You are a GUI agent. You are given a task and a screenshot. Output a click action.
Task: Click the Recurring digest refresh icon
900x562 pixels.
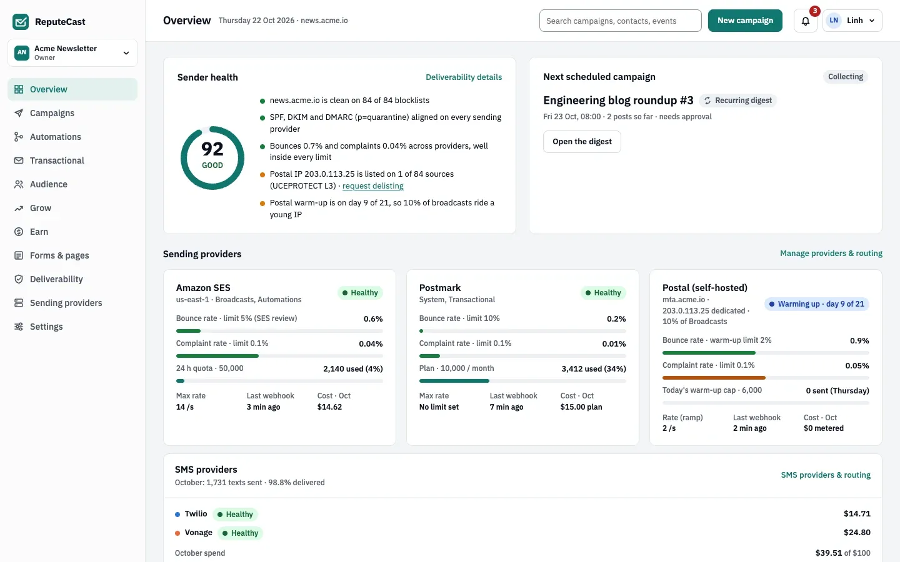click(707, 101)
